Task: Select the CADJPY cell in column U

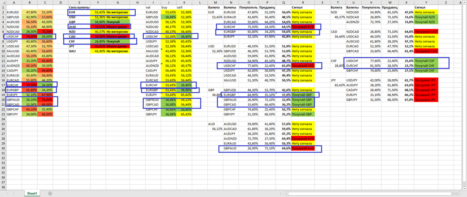Action: [x=353, y=90]
